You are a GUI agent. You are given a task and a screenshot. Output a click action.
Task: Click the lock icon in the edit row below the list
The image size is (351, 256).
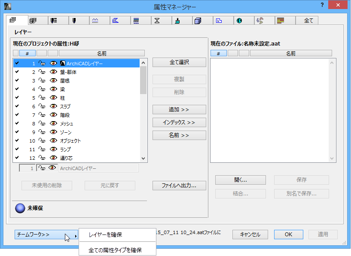(42, 168)
